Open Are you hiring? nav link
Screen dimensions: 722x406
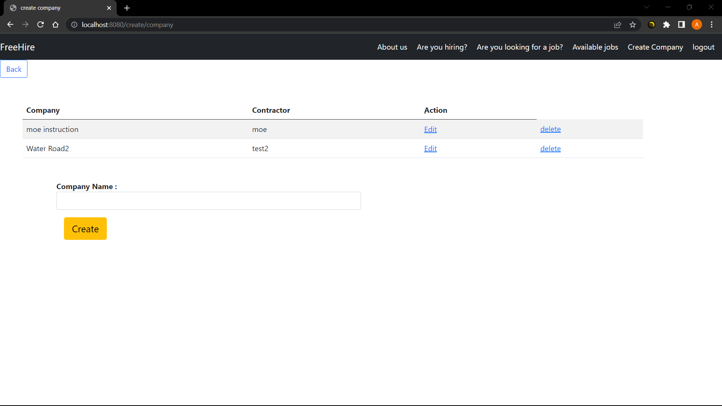click(x=442, y=47)
